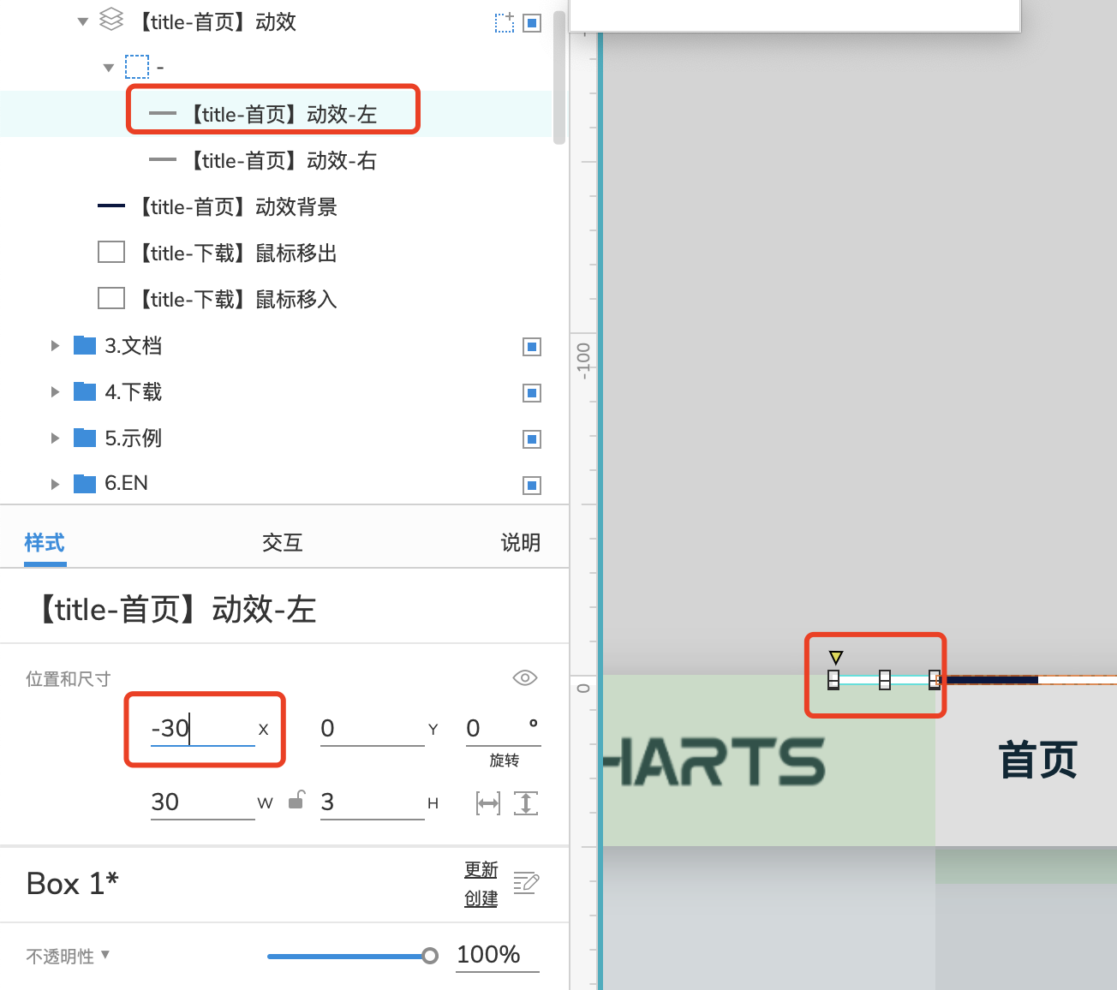Image resolution: width=1117 pixels, height=990 pixels.
Task: Toggle the blue square marker on 4.下载 row
Action: 532,393
